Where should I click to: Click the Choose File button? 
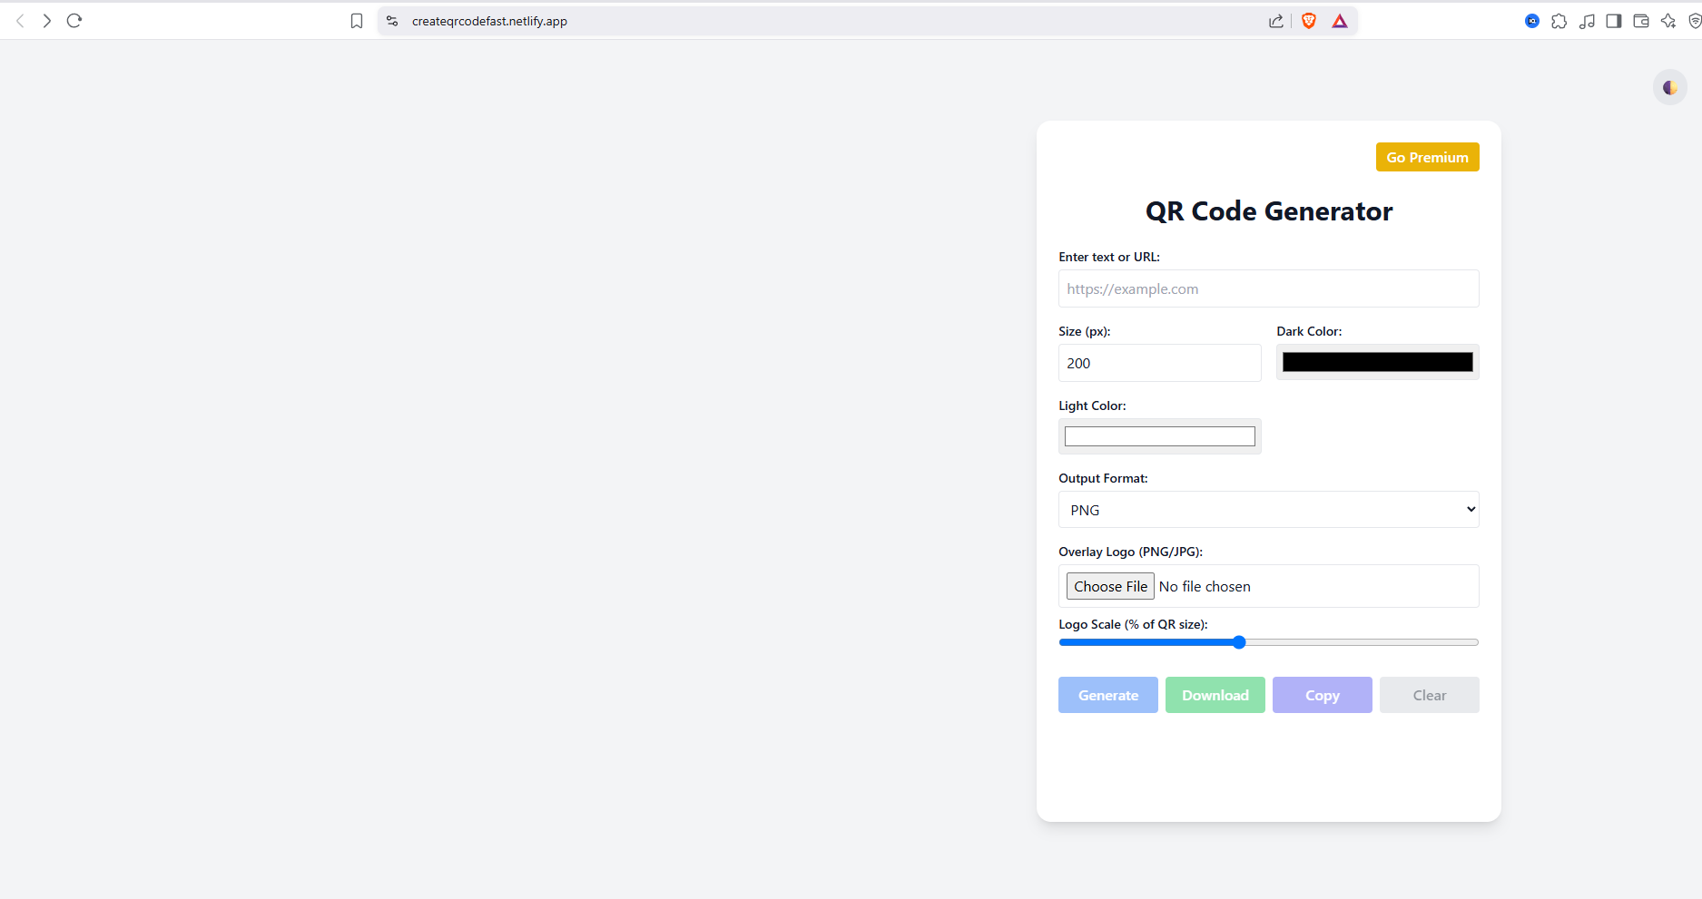1110,586
